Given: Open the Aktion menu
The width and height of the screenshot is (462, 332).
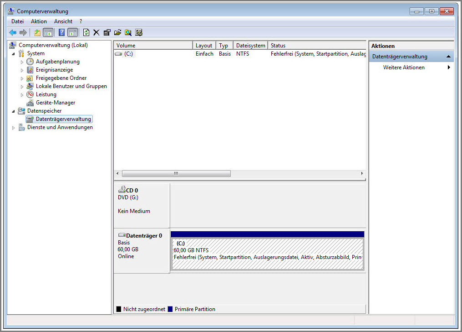Looking at the screenshot, I should click(x=39, y=21).
